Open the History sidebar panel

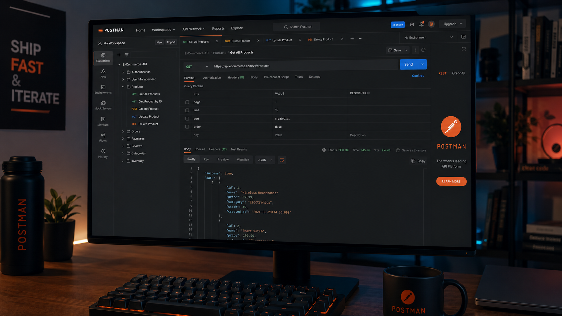pos(103,153)
